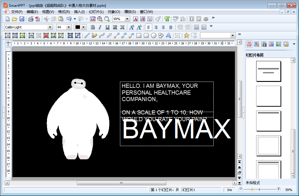299x196 pixels.
Task: Switch sidebar to color scheme panel
Action: click(x=264, y=44)
